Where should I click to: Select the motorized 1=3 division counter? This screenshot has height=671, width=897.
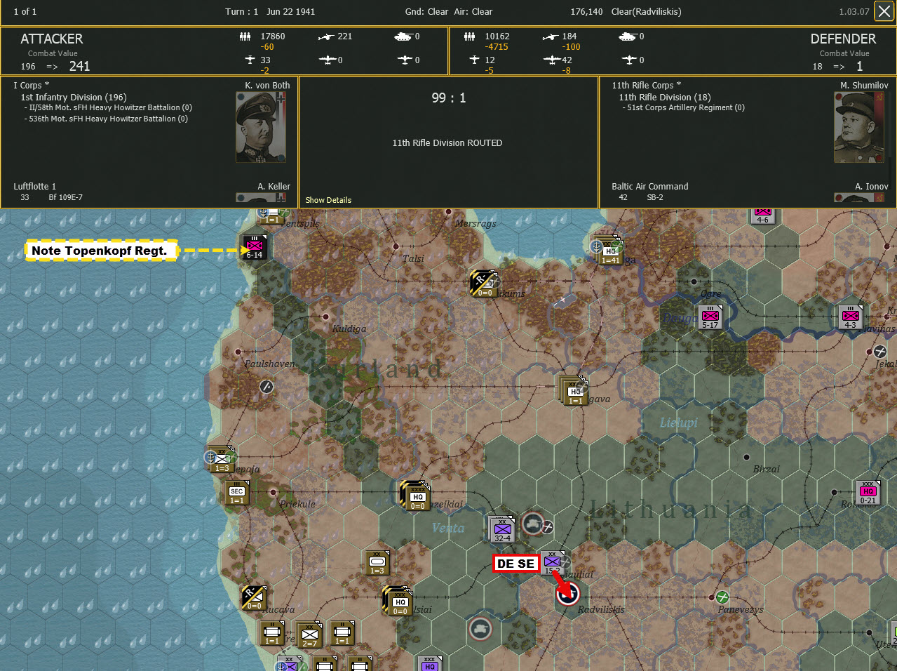[x=377, y=563]
